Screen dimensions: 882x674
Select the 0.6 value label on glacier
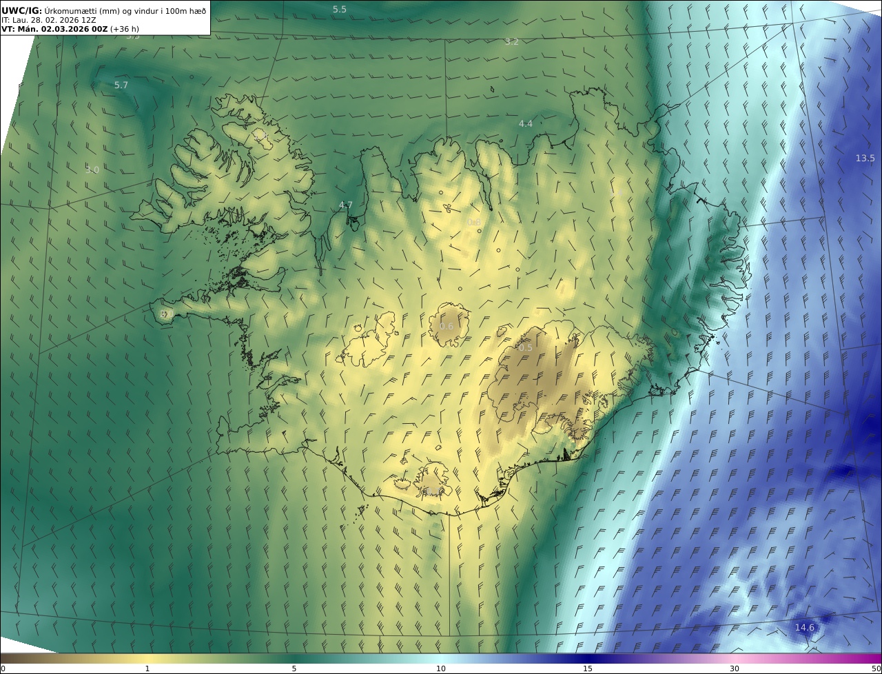point(447,327)
